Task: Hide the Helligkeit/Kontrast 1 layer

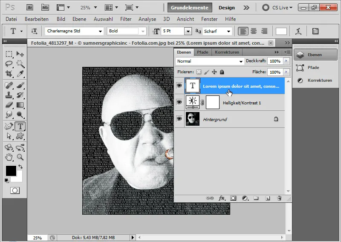Action: (x=179, y=102)
